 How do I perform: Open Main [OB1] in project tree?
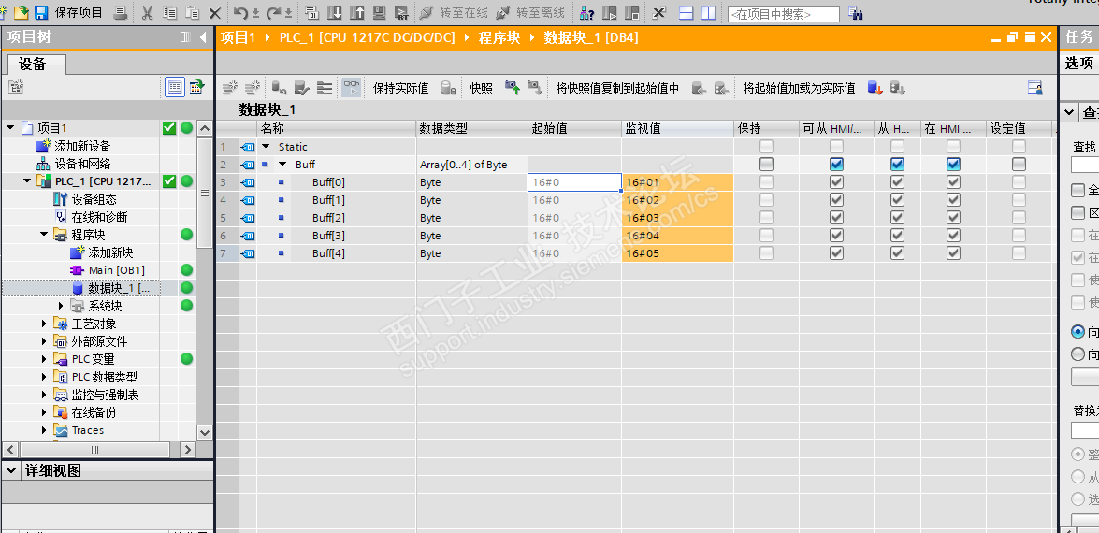click(116, 270)
